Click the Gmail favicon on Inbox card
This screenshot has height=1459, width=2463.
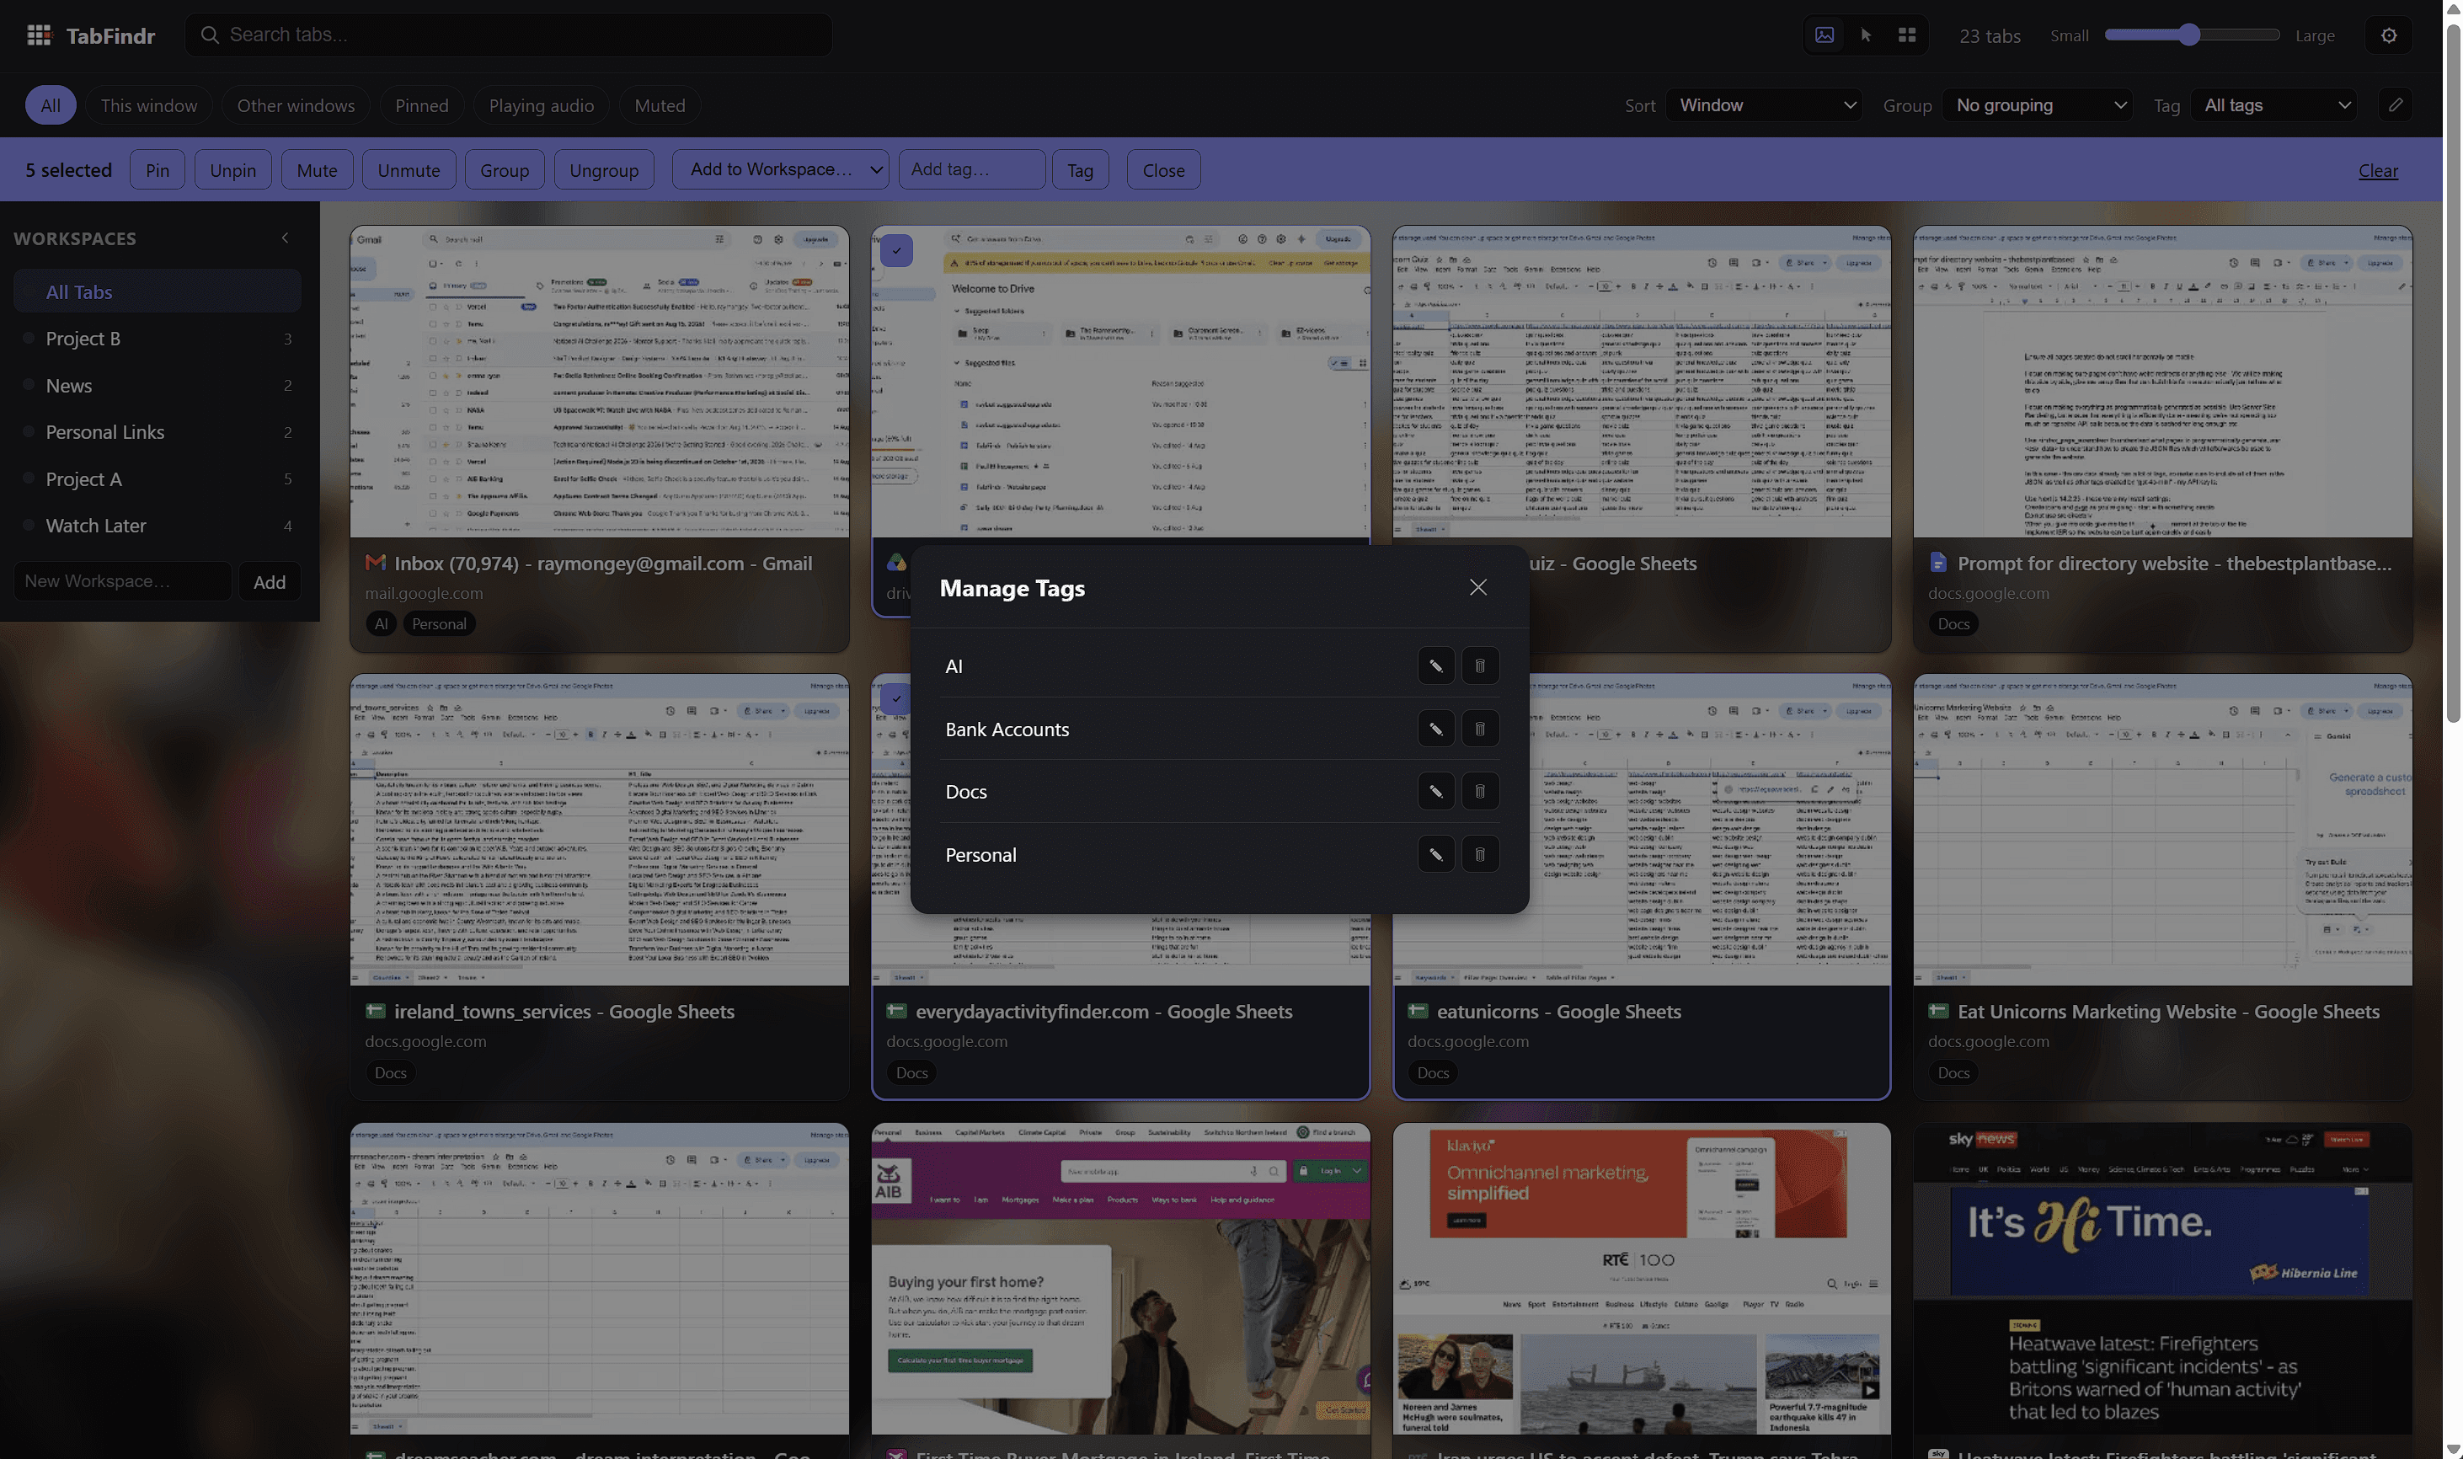coord(375,564)
